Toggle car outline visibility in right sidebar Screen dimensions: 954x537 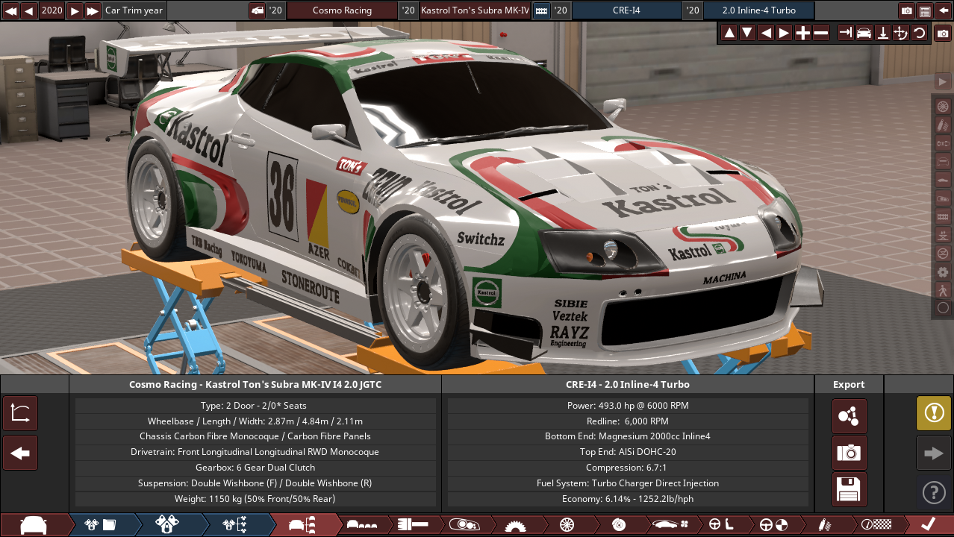(943, 161)
